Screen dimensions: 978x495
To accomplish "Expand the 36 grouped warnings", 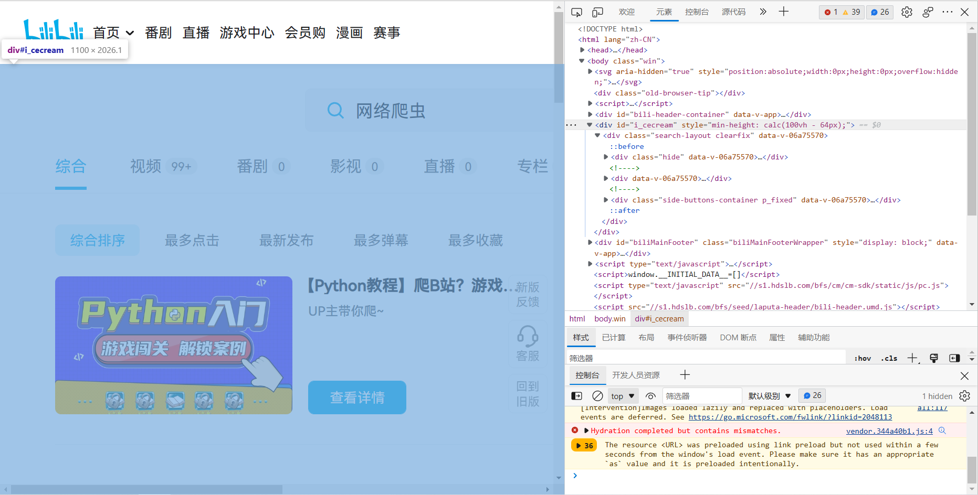I will [x=584, y=445].
